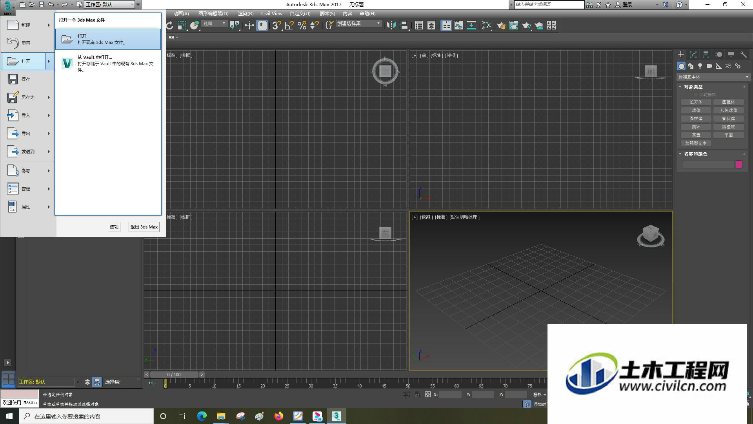
Task: Click the Render Production teapot icon
Action: (526, 26)
